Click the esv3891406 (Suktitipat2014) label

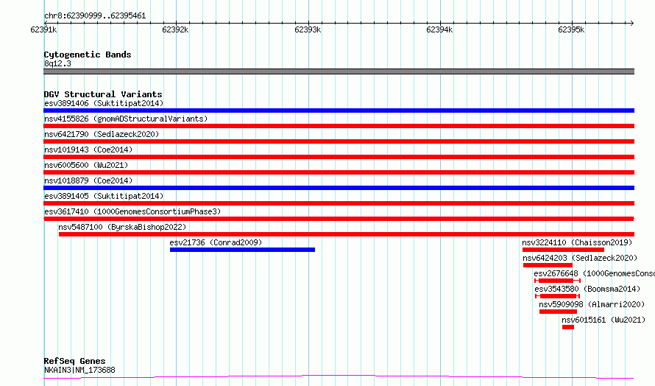pos(104,103)
